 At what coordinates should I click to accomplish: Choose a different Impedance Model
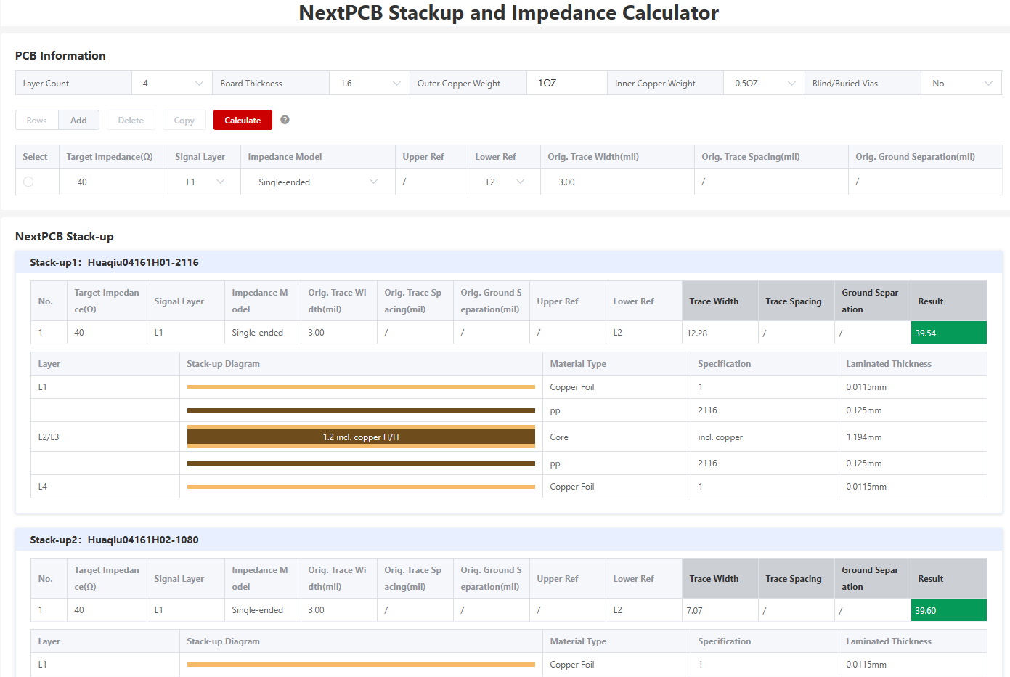pyautogui.click(x=317, y=182)
